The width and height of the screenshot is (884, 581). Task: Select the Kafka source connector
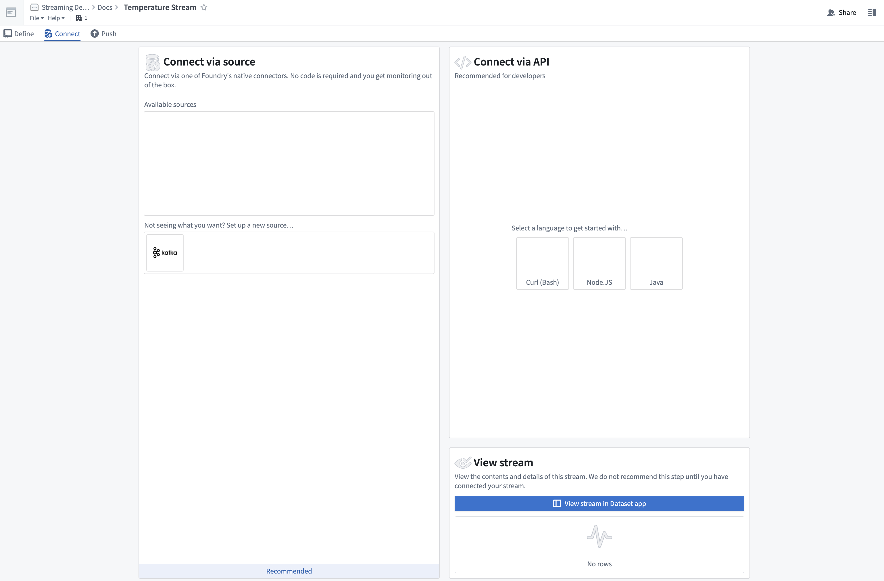pyautogui.click(x=165, y=253)
